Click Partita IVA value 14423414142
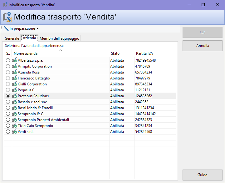 tap(145, 114)
